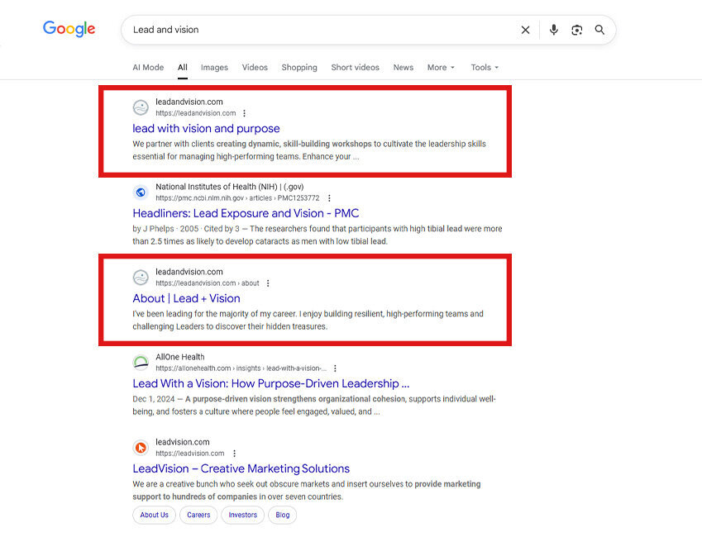
Task: Open the Short videos tab
Action: click(355, 68)
